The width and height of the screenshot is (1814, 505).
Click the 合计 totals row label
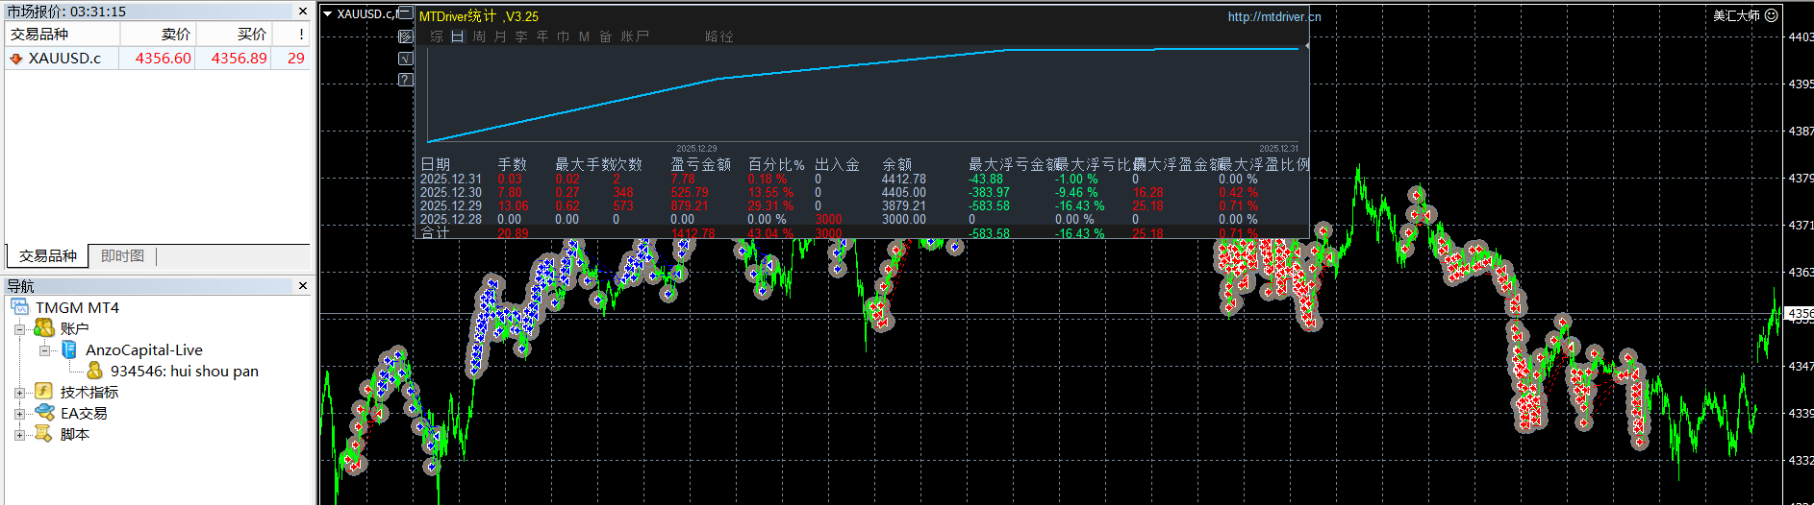tap(435, 232)
